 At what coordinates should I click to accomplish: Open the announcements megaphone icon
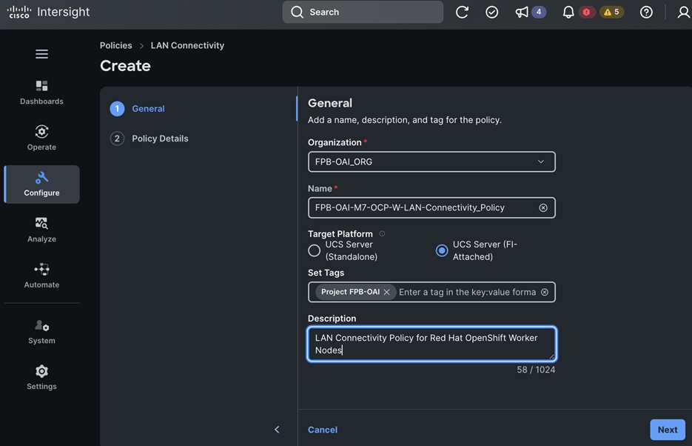coord(522,12)
